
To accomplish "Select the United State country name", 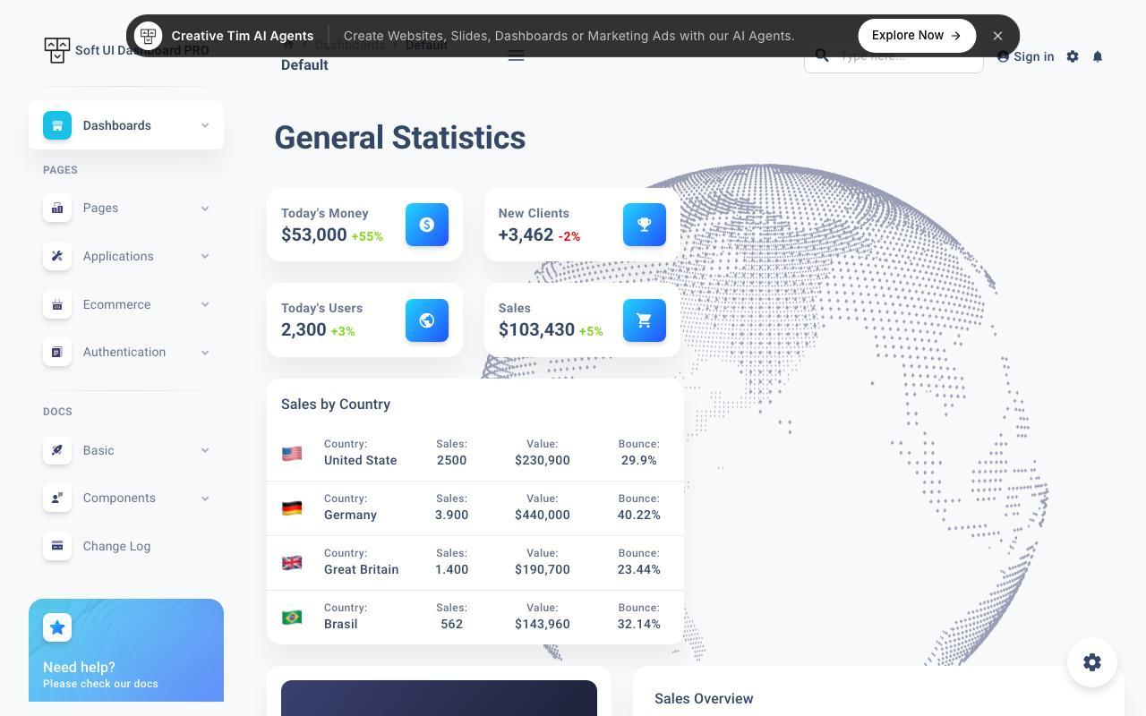I will [x=361, y=460].
